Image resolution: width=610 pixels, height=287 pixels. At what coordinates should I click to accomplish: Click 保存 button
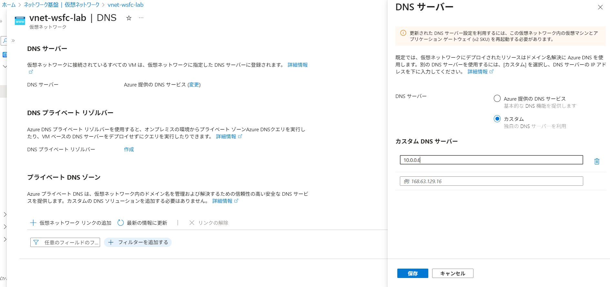coord(413,273)
